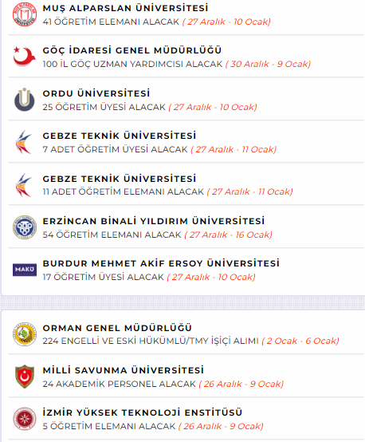Click the MAKÜ logo badge
365x442 pixels.
pyautogui.click(x=25, y=270)
